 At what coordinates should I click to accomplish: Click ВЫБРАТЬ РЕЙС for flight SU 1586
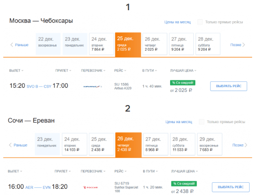tap(228, 86)
